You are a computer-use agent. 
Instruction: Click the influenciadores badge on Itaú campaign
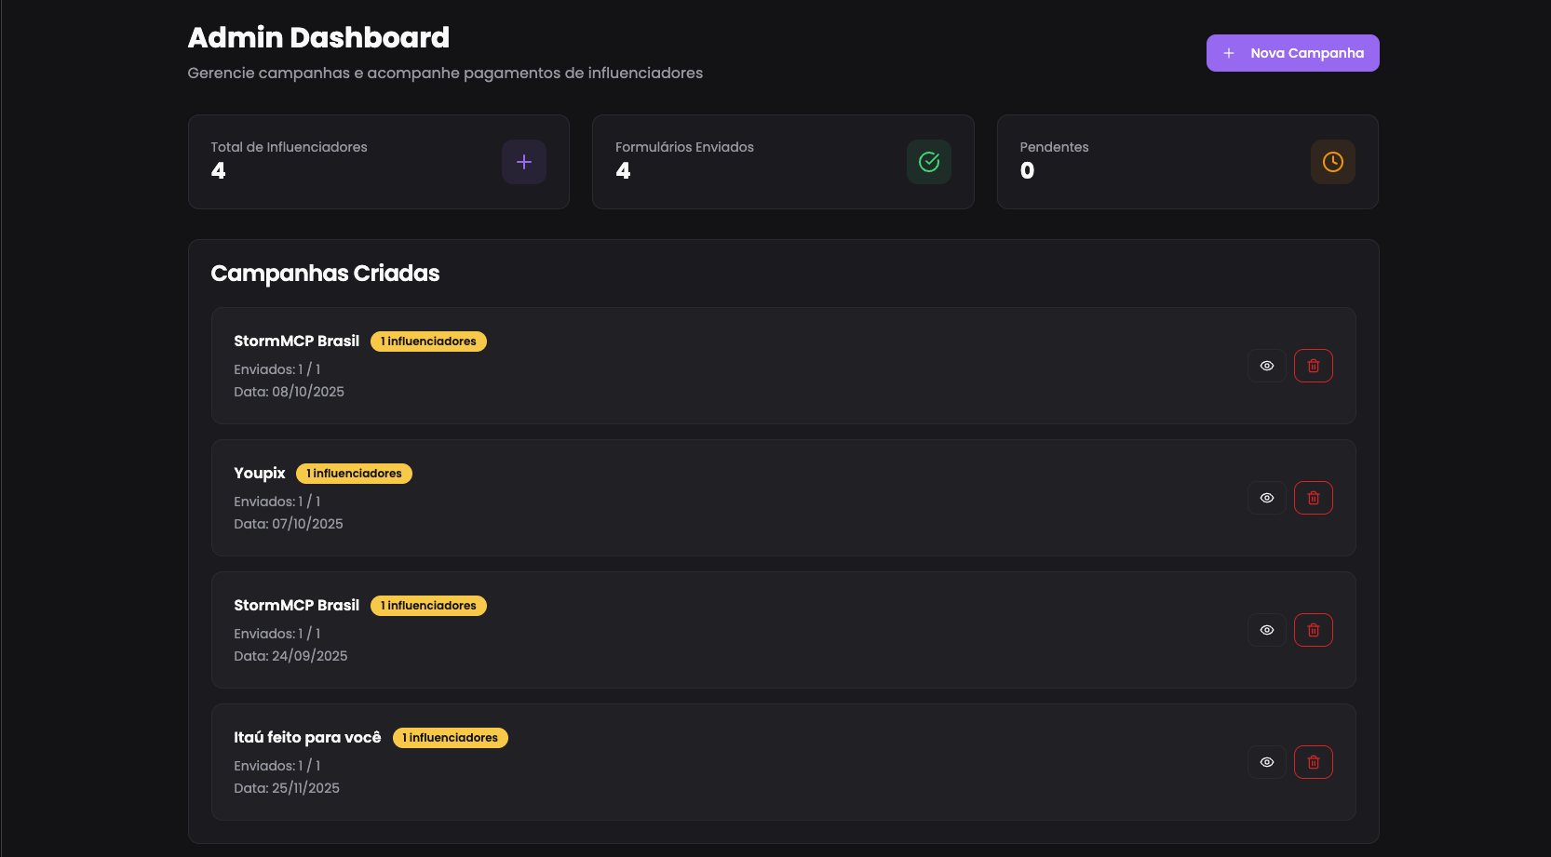451,738
